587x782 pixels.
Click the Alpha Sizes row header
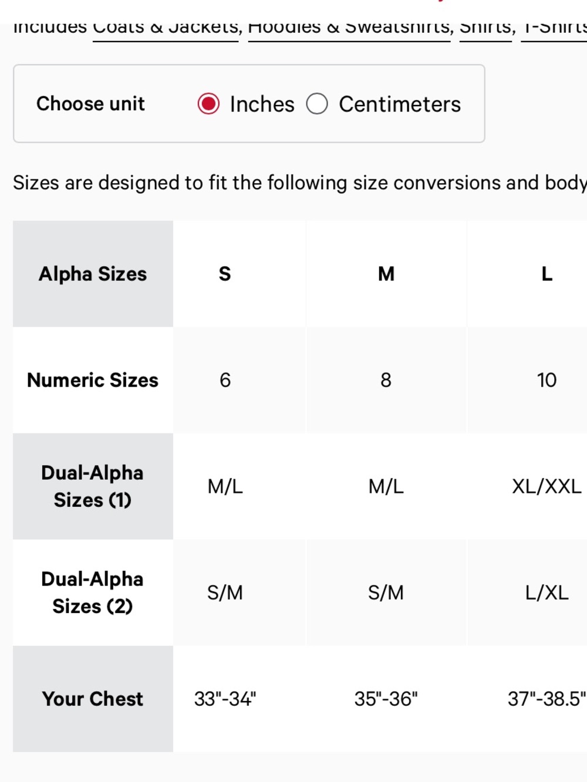pos(93,274)
